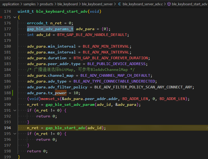Click the gap_ble_start_adv function call
This screenshot has width=208, height=159.
[x=65, y=128]
